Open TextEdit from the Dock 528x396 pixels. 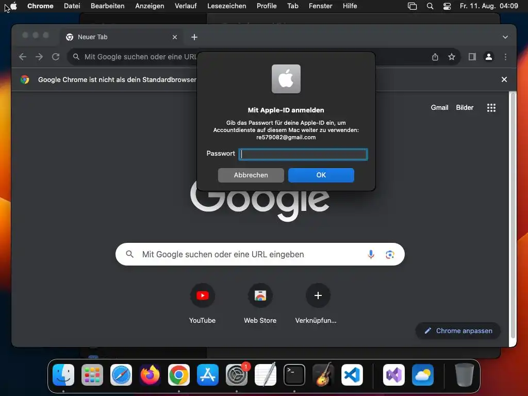266,375
